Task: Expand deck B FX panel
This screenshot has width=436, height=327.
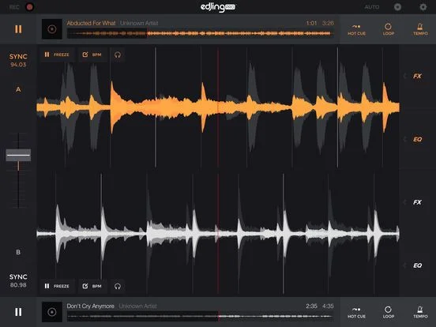Action: click(417, 202)
